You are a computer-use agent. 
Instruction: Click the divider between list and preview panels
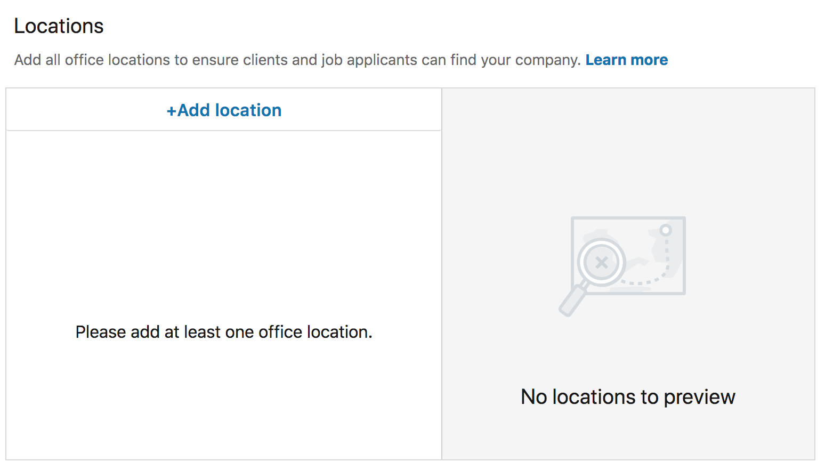[x=441, y=266]
